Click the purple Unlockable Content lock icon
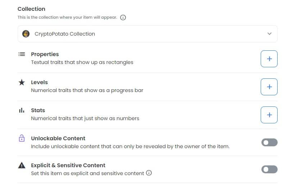Viewport: 292px width, 192px height. [x=22, y=138]
